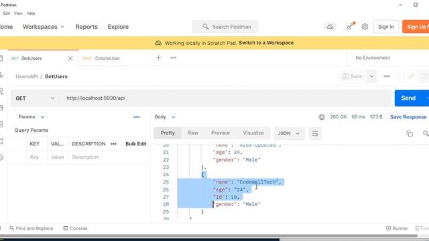429x241 pixels.
Task: Open the GET method dropdown
Action: 35,98
